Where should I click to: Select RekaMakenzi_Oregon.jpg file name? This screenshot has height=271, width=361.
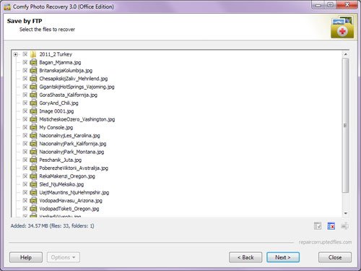[67, 176]
